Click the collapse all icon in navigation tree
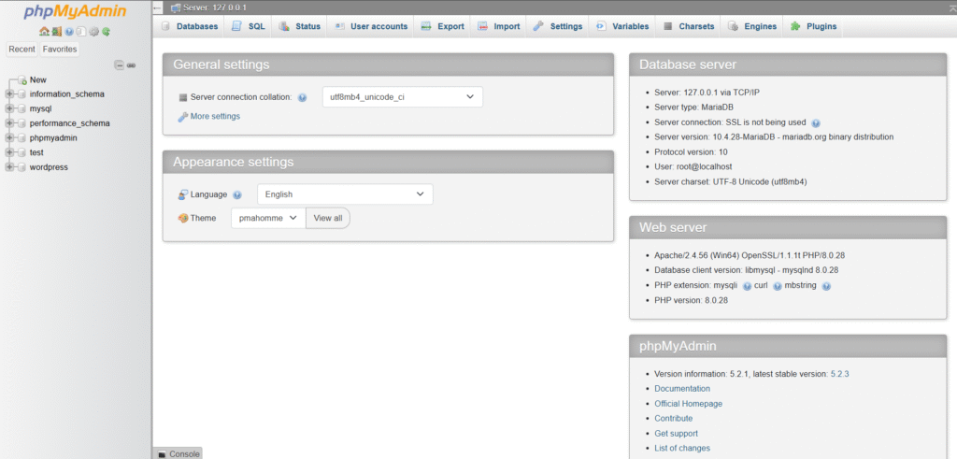The height and width of the screenshot is (459, 957). (x=119, y=65)
